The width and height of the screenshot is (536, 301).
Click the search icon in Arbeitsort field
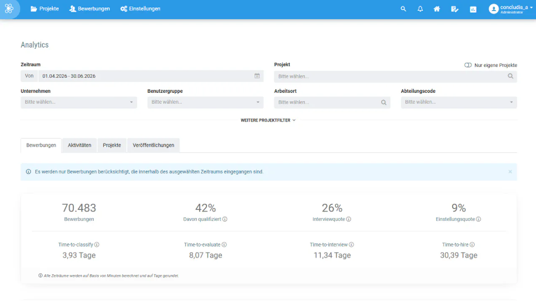click(x=384, y=102)
